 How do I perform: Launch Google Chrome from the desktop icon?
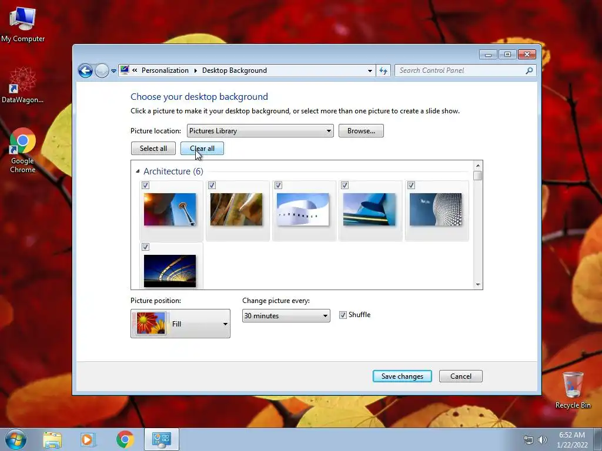23,150
